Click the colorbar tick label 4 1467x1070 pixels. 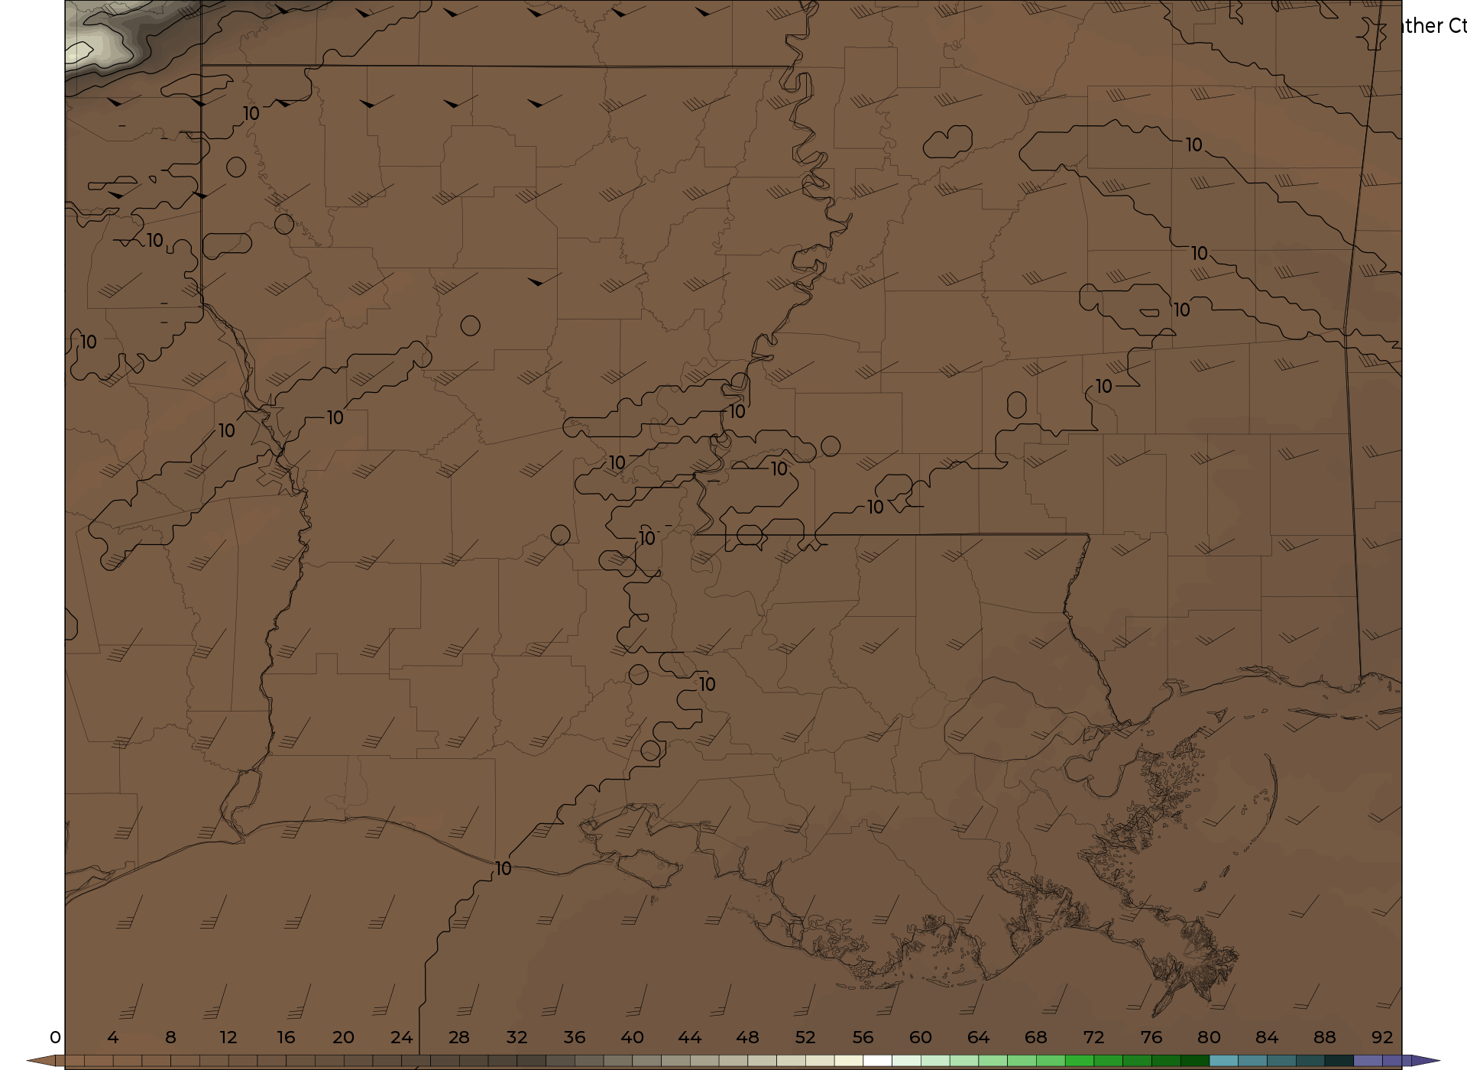click(113, 1037)
